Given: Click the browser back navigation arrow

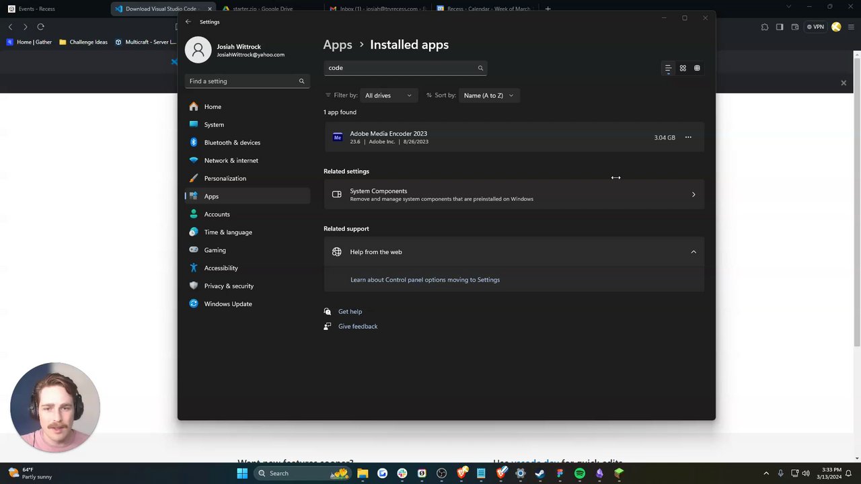Looking at the screenshot, I should (10, 27).
